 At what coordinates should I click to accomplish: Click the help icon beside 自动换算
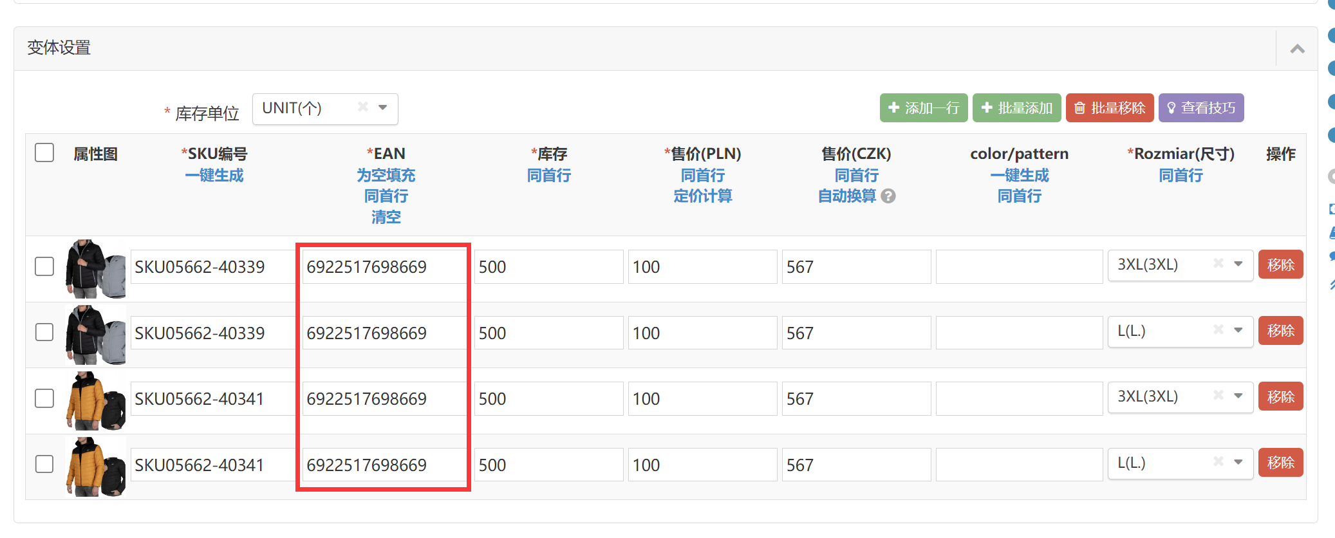click(888, 196)
